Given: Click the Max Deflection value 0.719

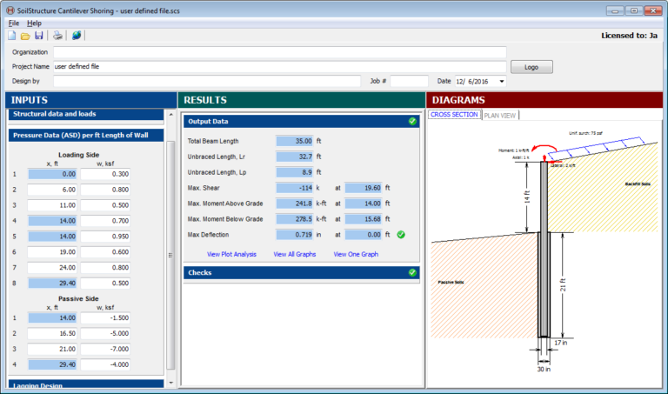Looking at the screenshot, I should [x=294, y=235].
